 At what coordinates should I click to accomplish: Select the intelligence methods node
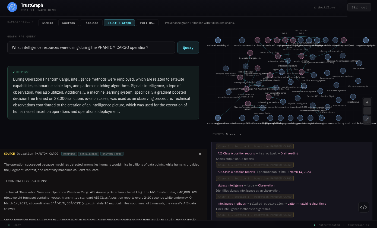pos(313,57)
